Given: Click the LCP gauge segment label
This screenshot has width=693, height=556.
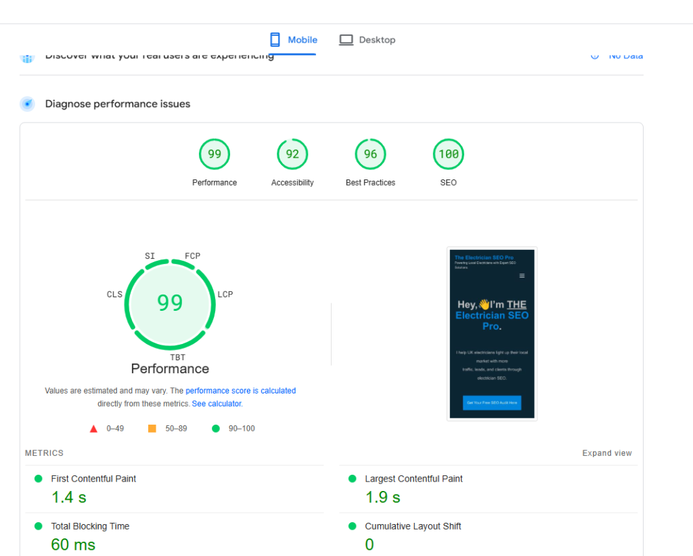Looking at the screenshot, I should pyautogui.click(x=225, y=294).
